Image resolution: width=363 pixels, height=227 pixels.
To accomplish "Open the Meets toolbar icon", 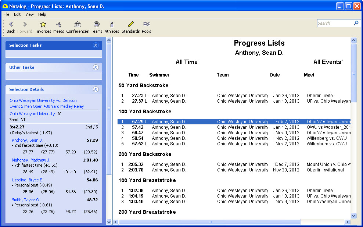I will (58, 25).
